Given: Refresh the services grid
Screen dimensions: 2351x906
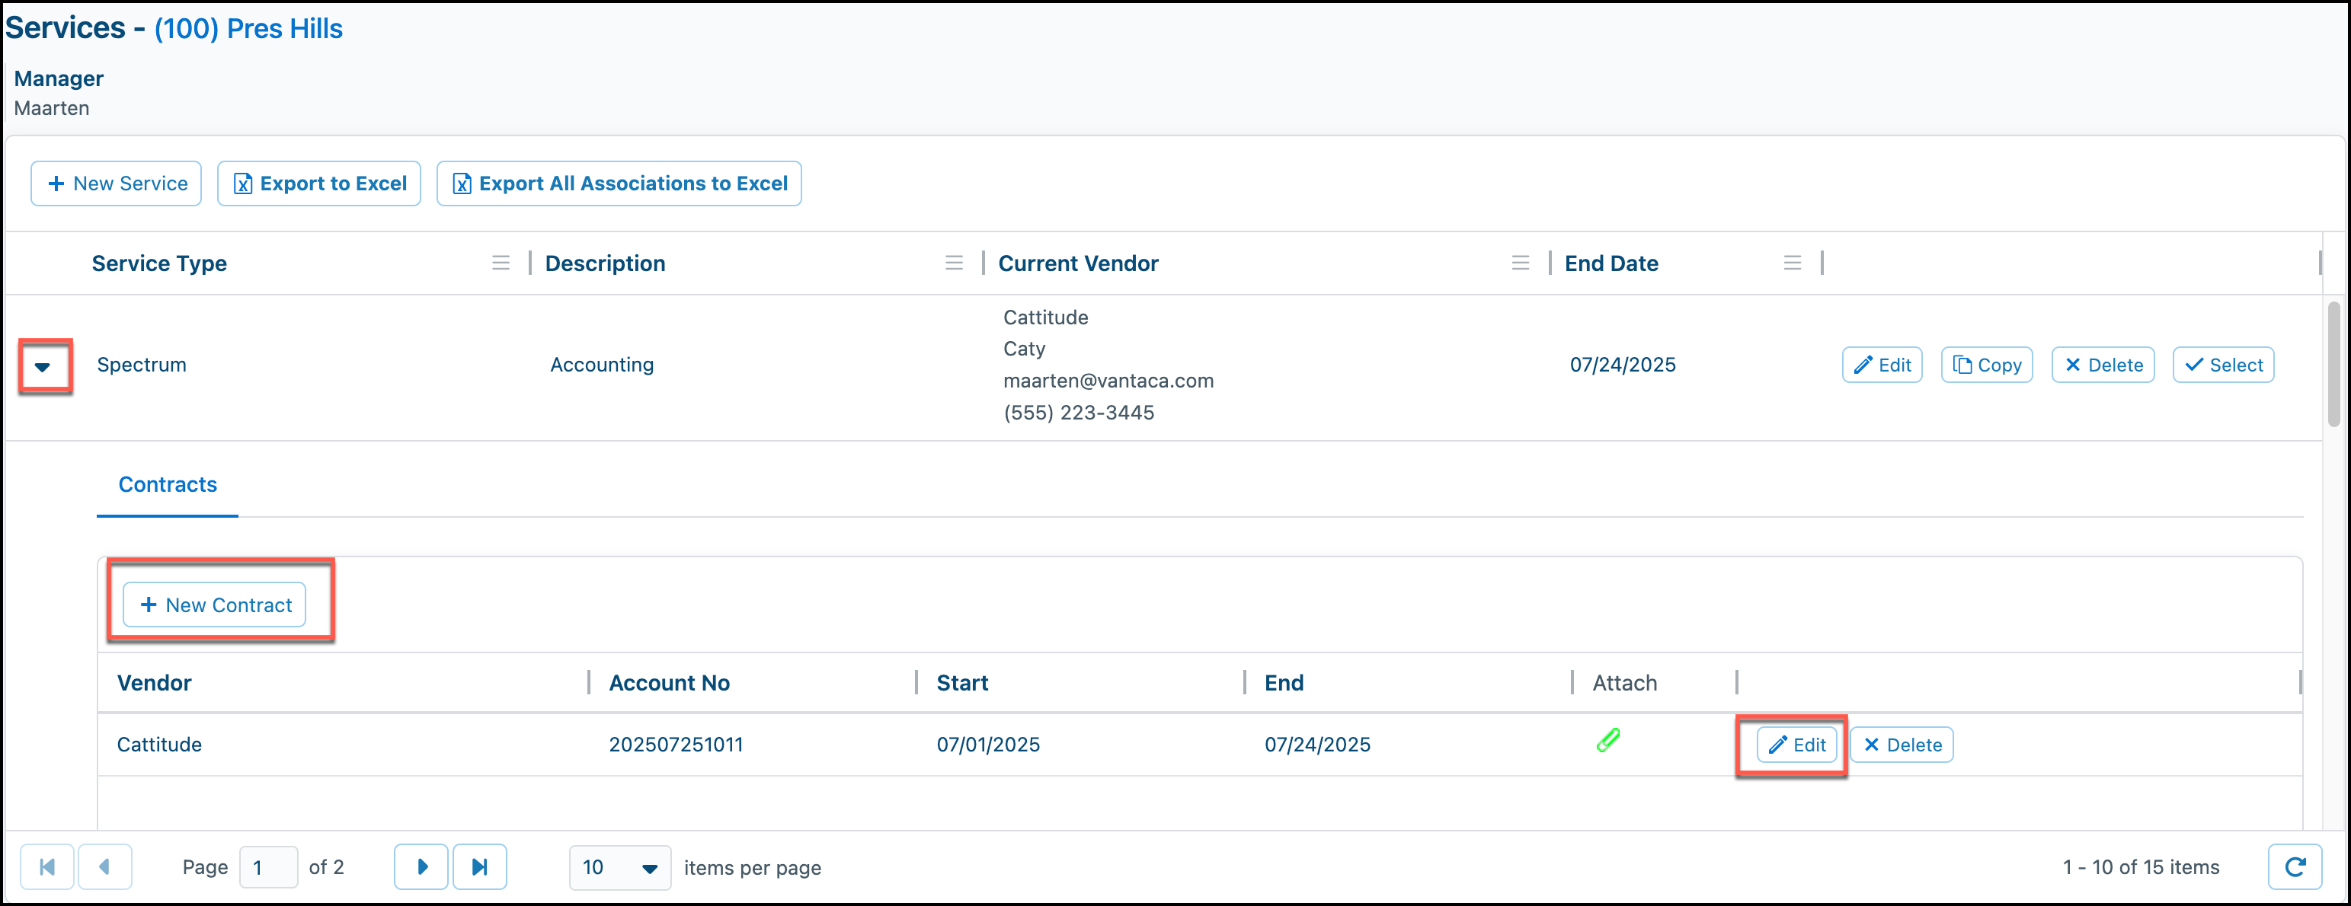Looking at the screenshot, I should pyautogui.click(x=2295, y=866).
